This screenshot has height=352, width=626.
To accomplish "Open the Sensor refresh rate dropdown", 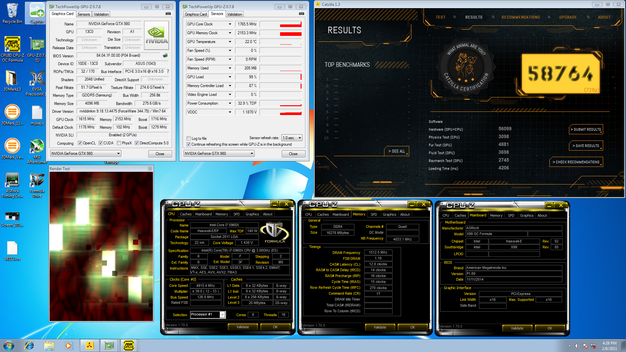I will pyautogui.click(x=292, y=138).
